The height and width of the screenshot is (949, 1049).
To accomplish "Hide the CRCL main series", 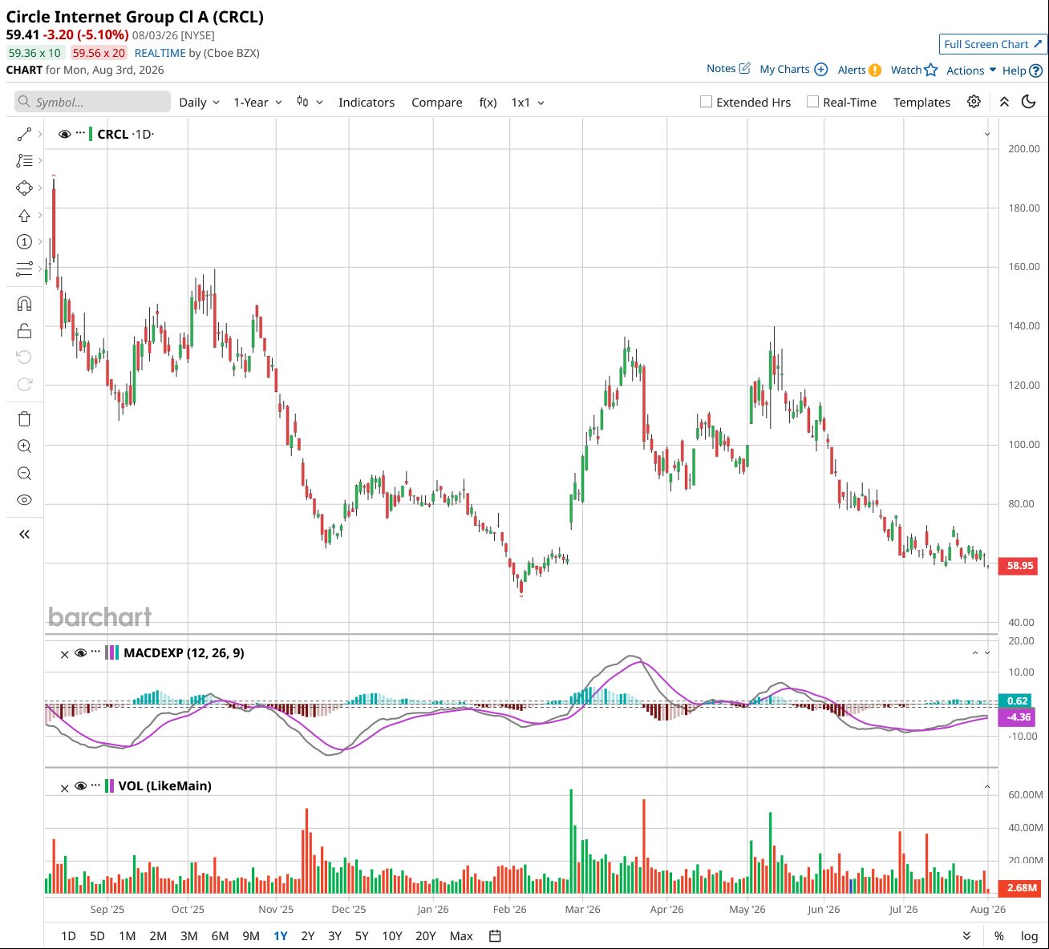I will coord(65,134).
